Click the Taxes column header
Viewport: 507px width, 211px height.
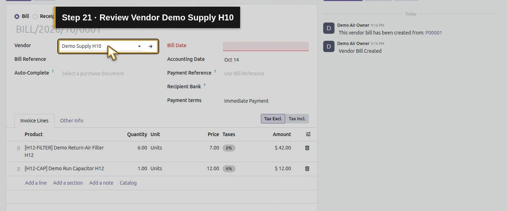point(229,134)
